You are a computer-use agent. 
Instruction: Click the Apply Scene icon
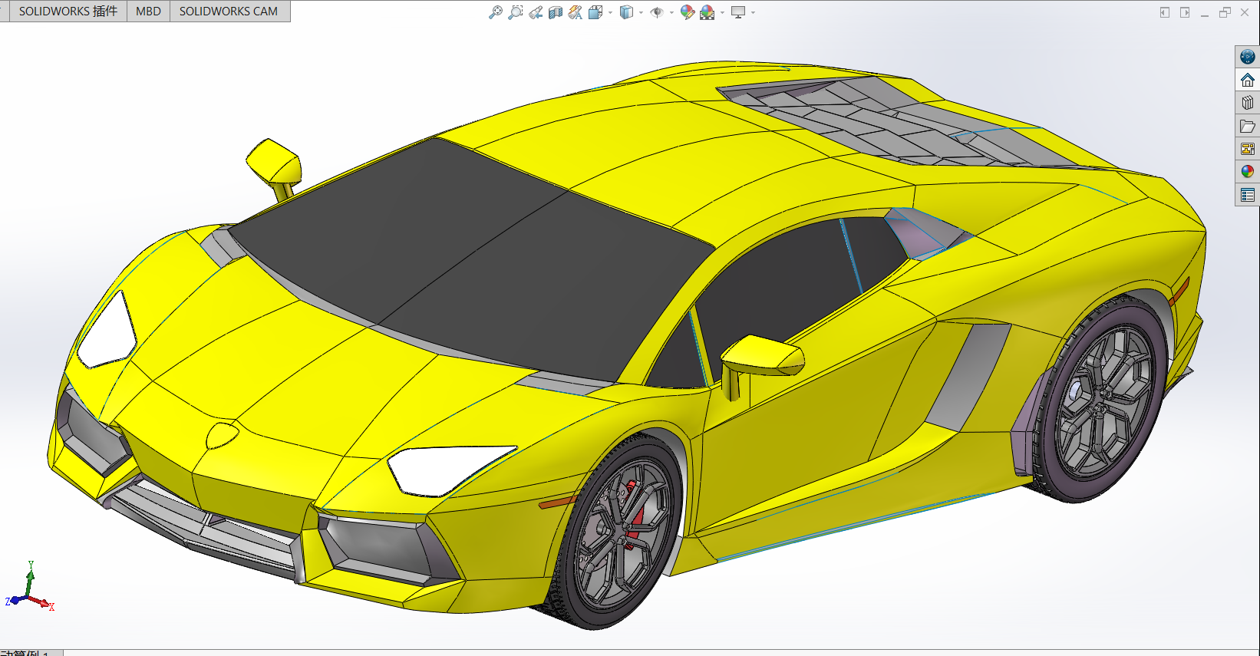pos(708,12)
